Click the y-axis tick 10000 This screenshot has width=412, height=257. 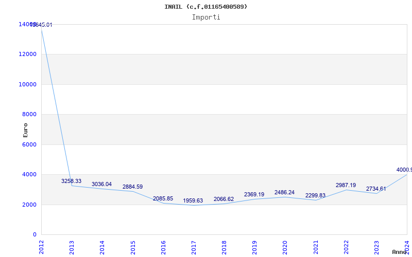(28, 84)
